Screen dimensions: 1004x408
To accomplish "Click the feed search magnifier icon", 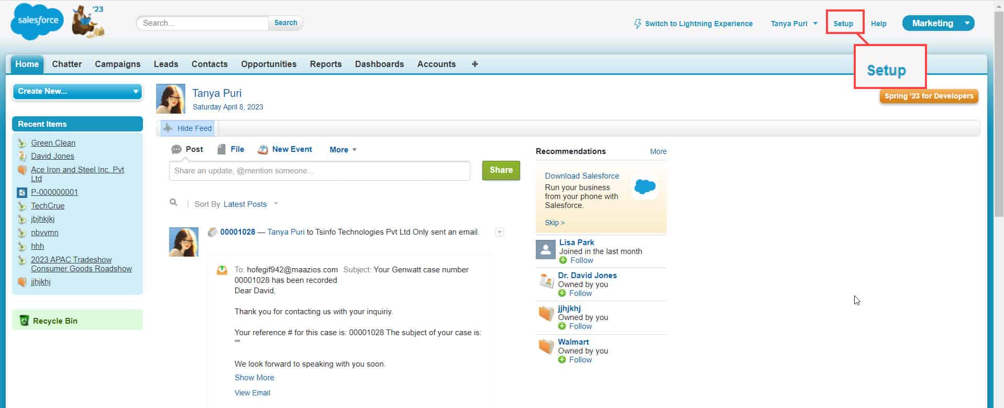I will click(x=173, y=203).
